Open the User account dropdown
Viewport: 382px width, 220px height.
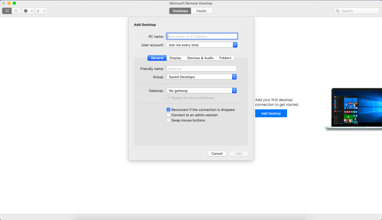pyautogui.click(x=202, y=45)
